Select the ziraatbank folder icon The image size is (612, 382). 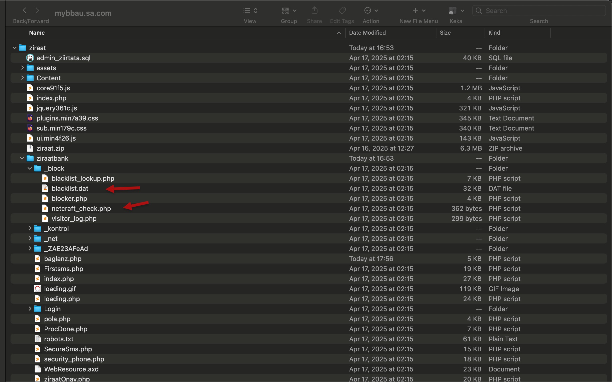(x=30, y=158)
